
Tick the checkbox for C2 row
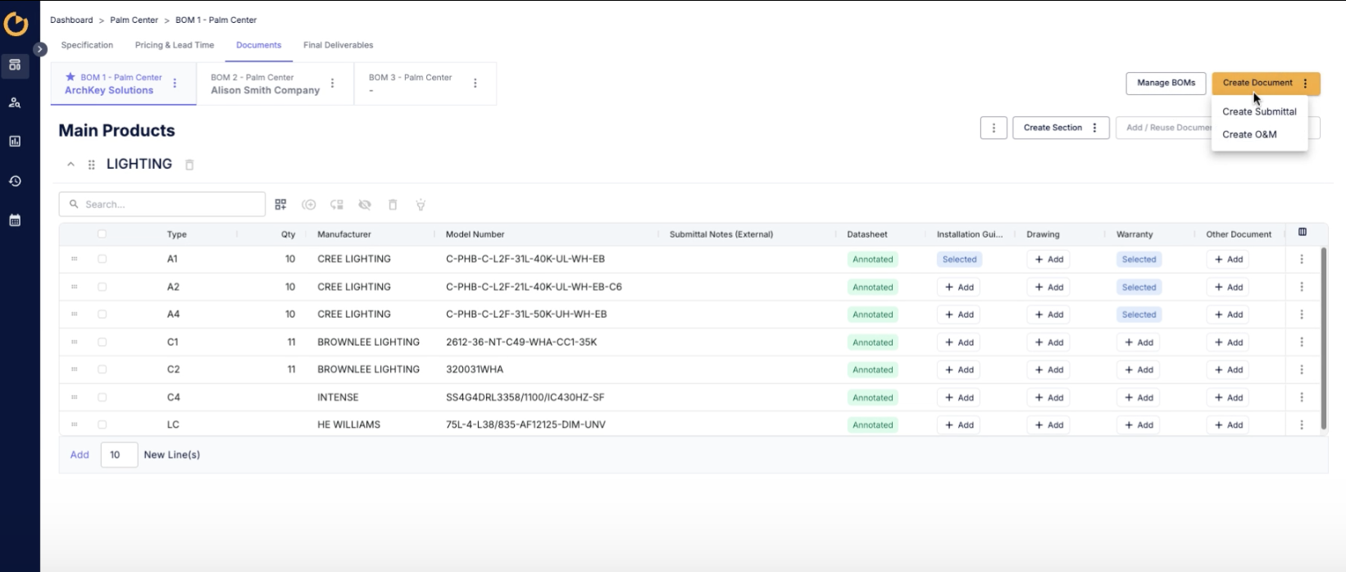click(102, 370)
